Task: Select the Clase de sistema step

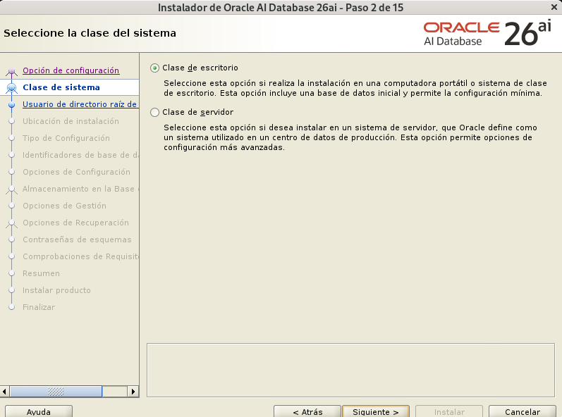Action: (61, 87)
